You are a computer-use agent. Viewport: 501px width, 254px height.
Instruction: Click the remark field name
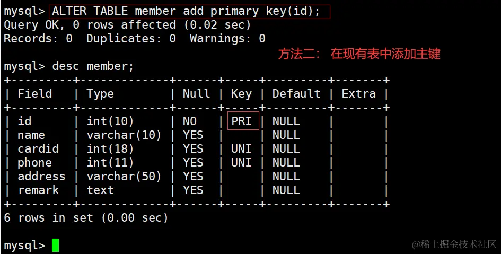pos(38,190)
